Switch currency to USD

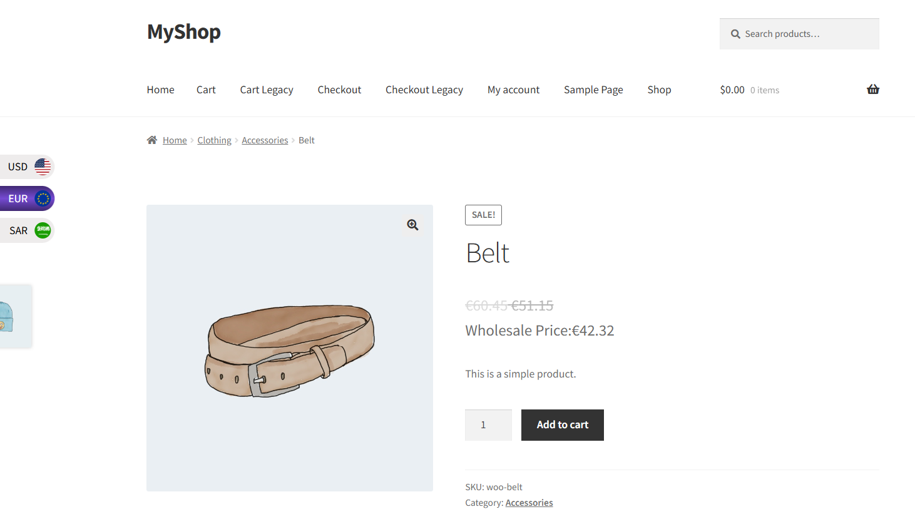coord(27,167)
